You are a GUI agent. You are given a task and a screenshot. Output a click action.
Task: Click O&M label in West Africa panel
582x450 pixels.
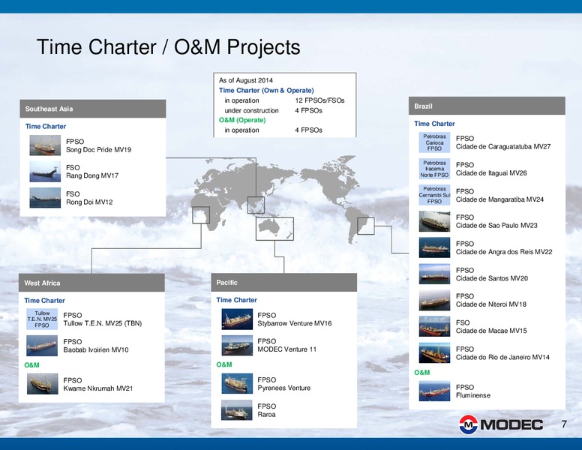(31, 365)
